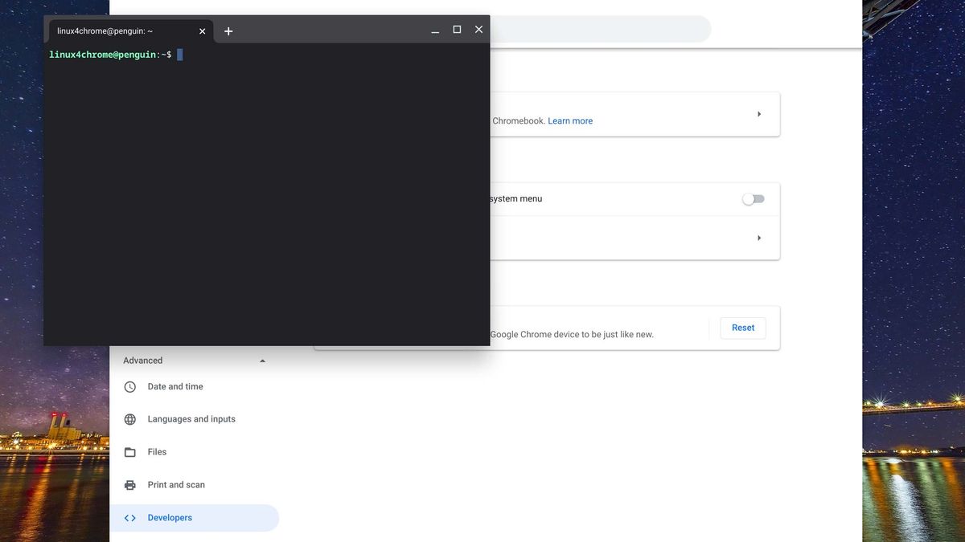Click the clock icon next to Date and time

[x=129, y=386]
